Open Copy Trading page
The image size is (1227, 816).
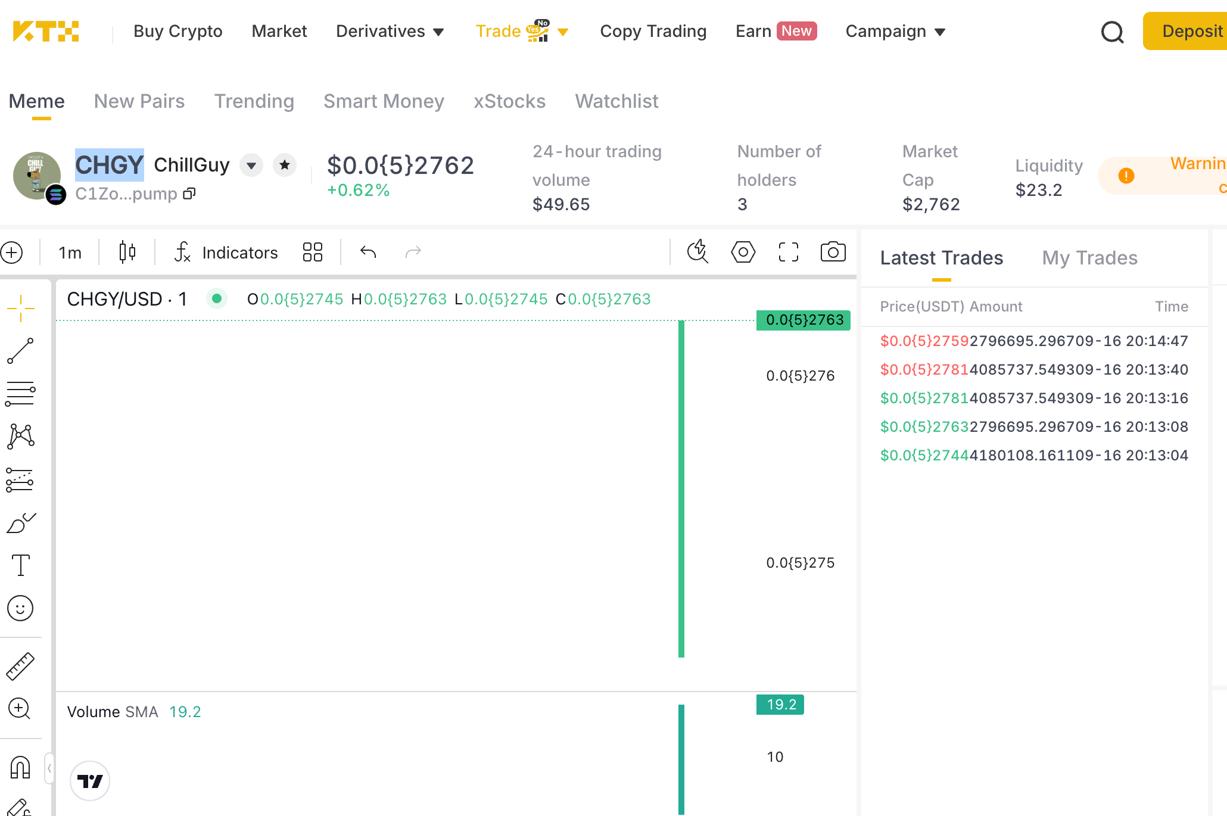[x=653, y=31]
